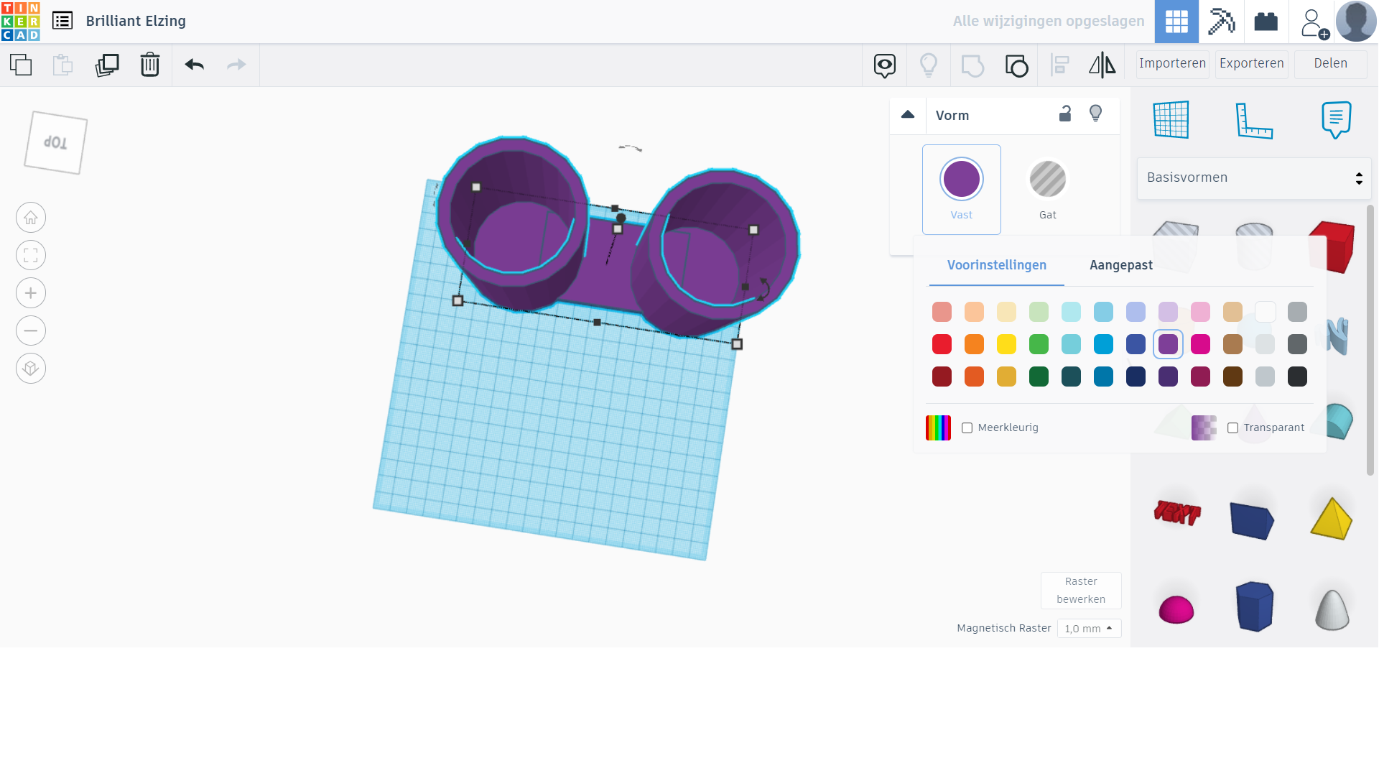Click the Copy tool icon
This screenshot has width=1379, height=776.
(21, 65)
